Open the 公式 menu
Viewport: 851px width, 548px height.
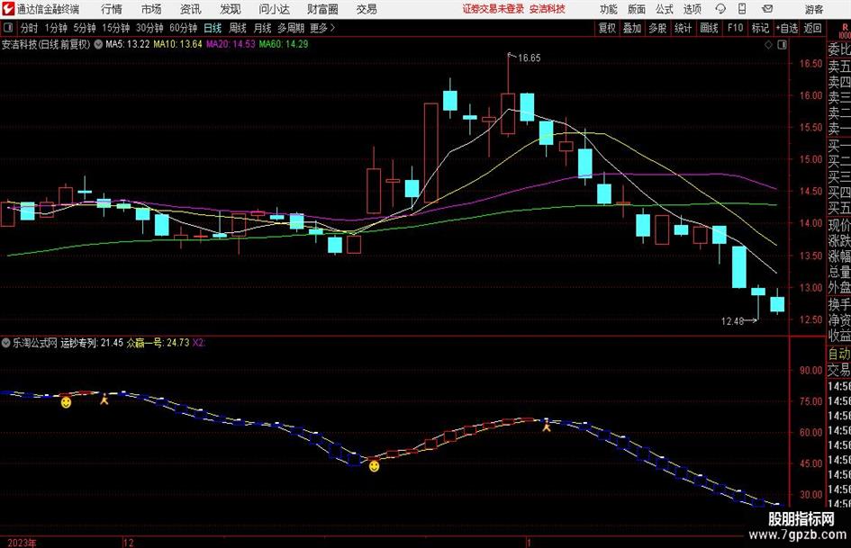665,9
